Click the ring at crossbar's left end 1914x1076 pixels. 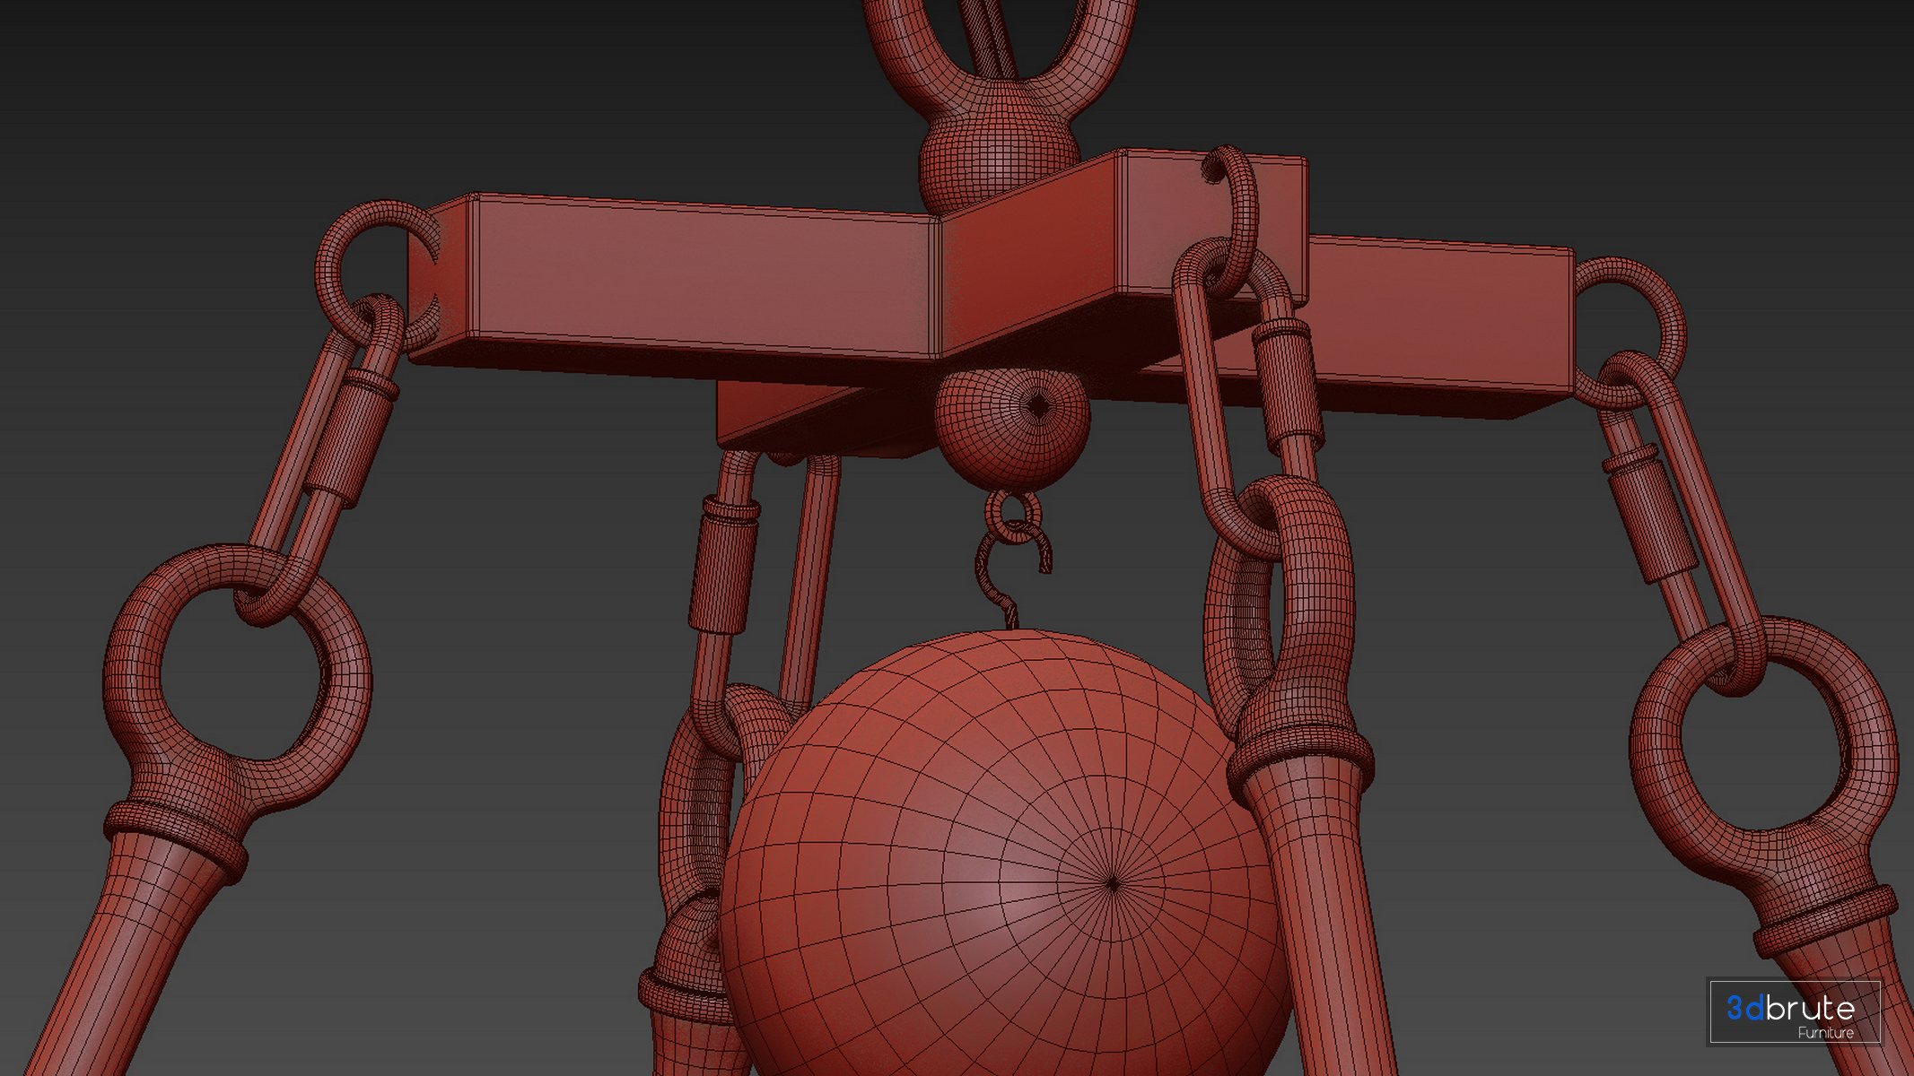click(328, 260)
